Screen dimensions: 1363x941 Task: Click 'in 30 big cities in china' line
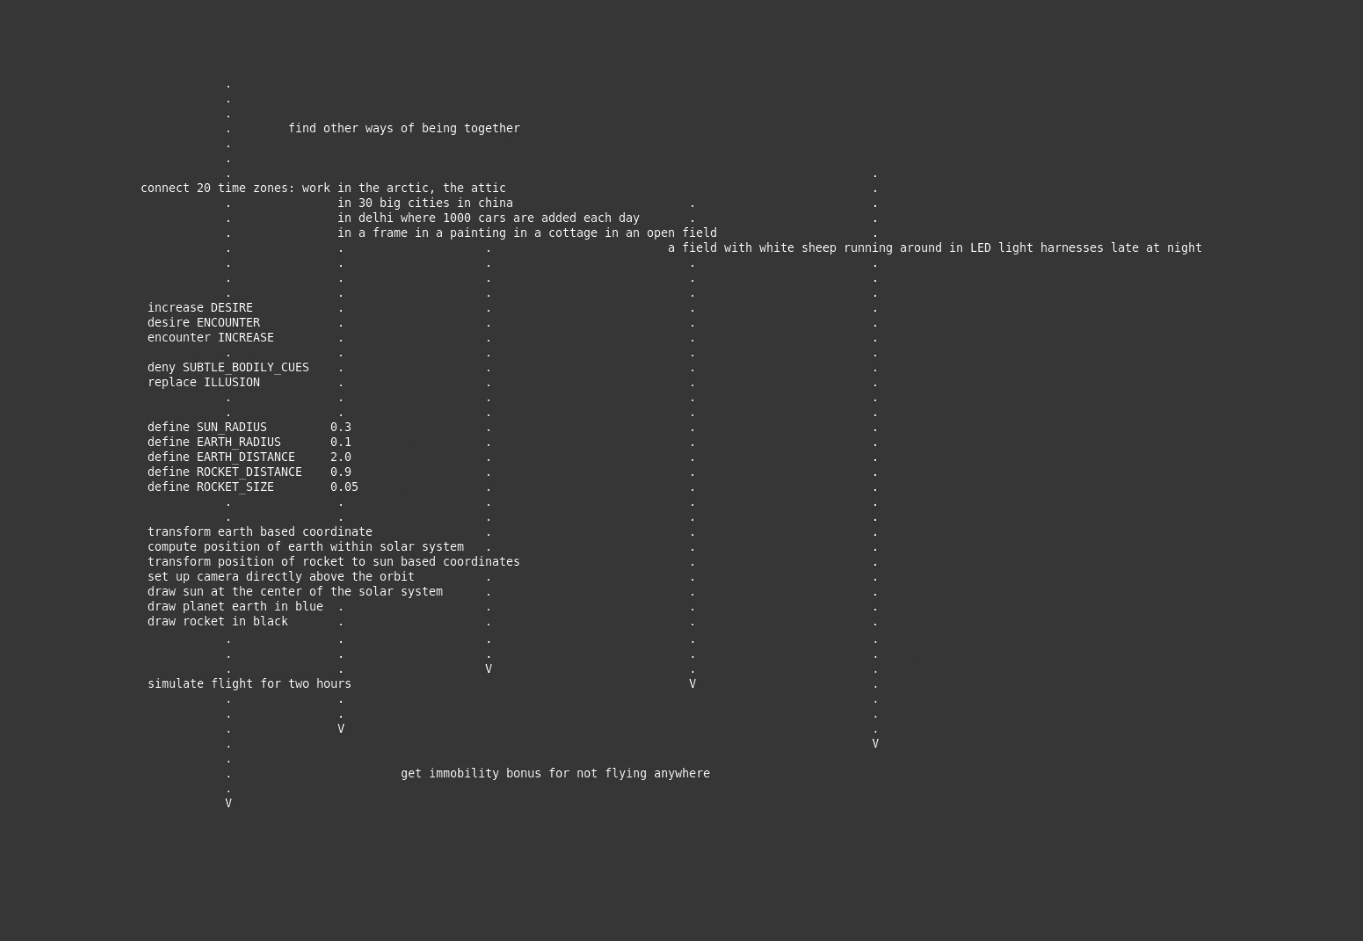pos(425,203)
